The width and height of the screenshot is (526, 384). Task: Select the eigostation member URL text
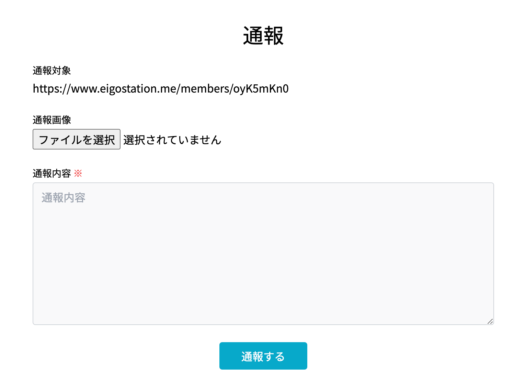pyautogui.click(x=161, y=89)
